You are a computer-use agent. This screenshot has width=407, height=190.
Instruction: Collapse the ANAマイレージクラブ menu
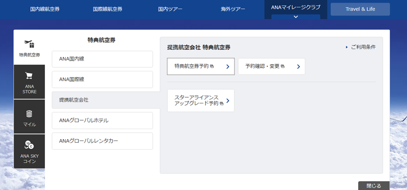click(x=295, y=10)
